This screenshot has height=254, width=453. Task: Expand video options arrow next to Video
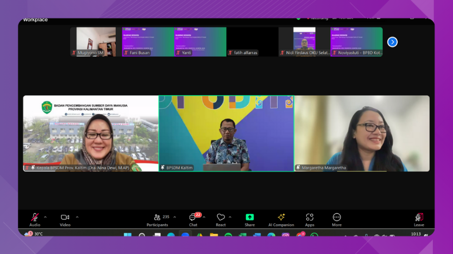click(77, 217)
